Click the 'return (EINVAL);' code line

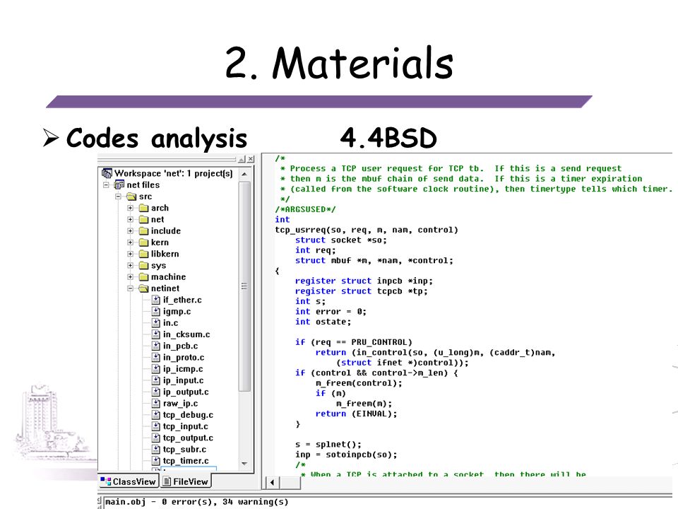coord(356,414)
